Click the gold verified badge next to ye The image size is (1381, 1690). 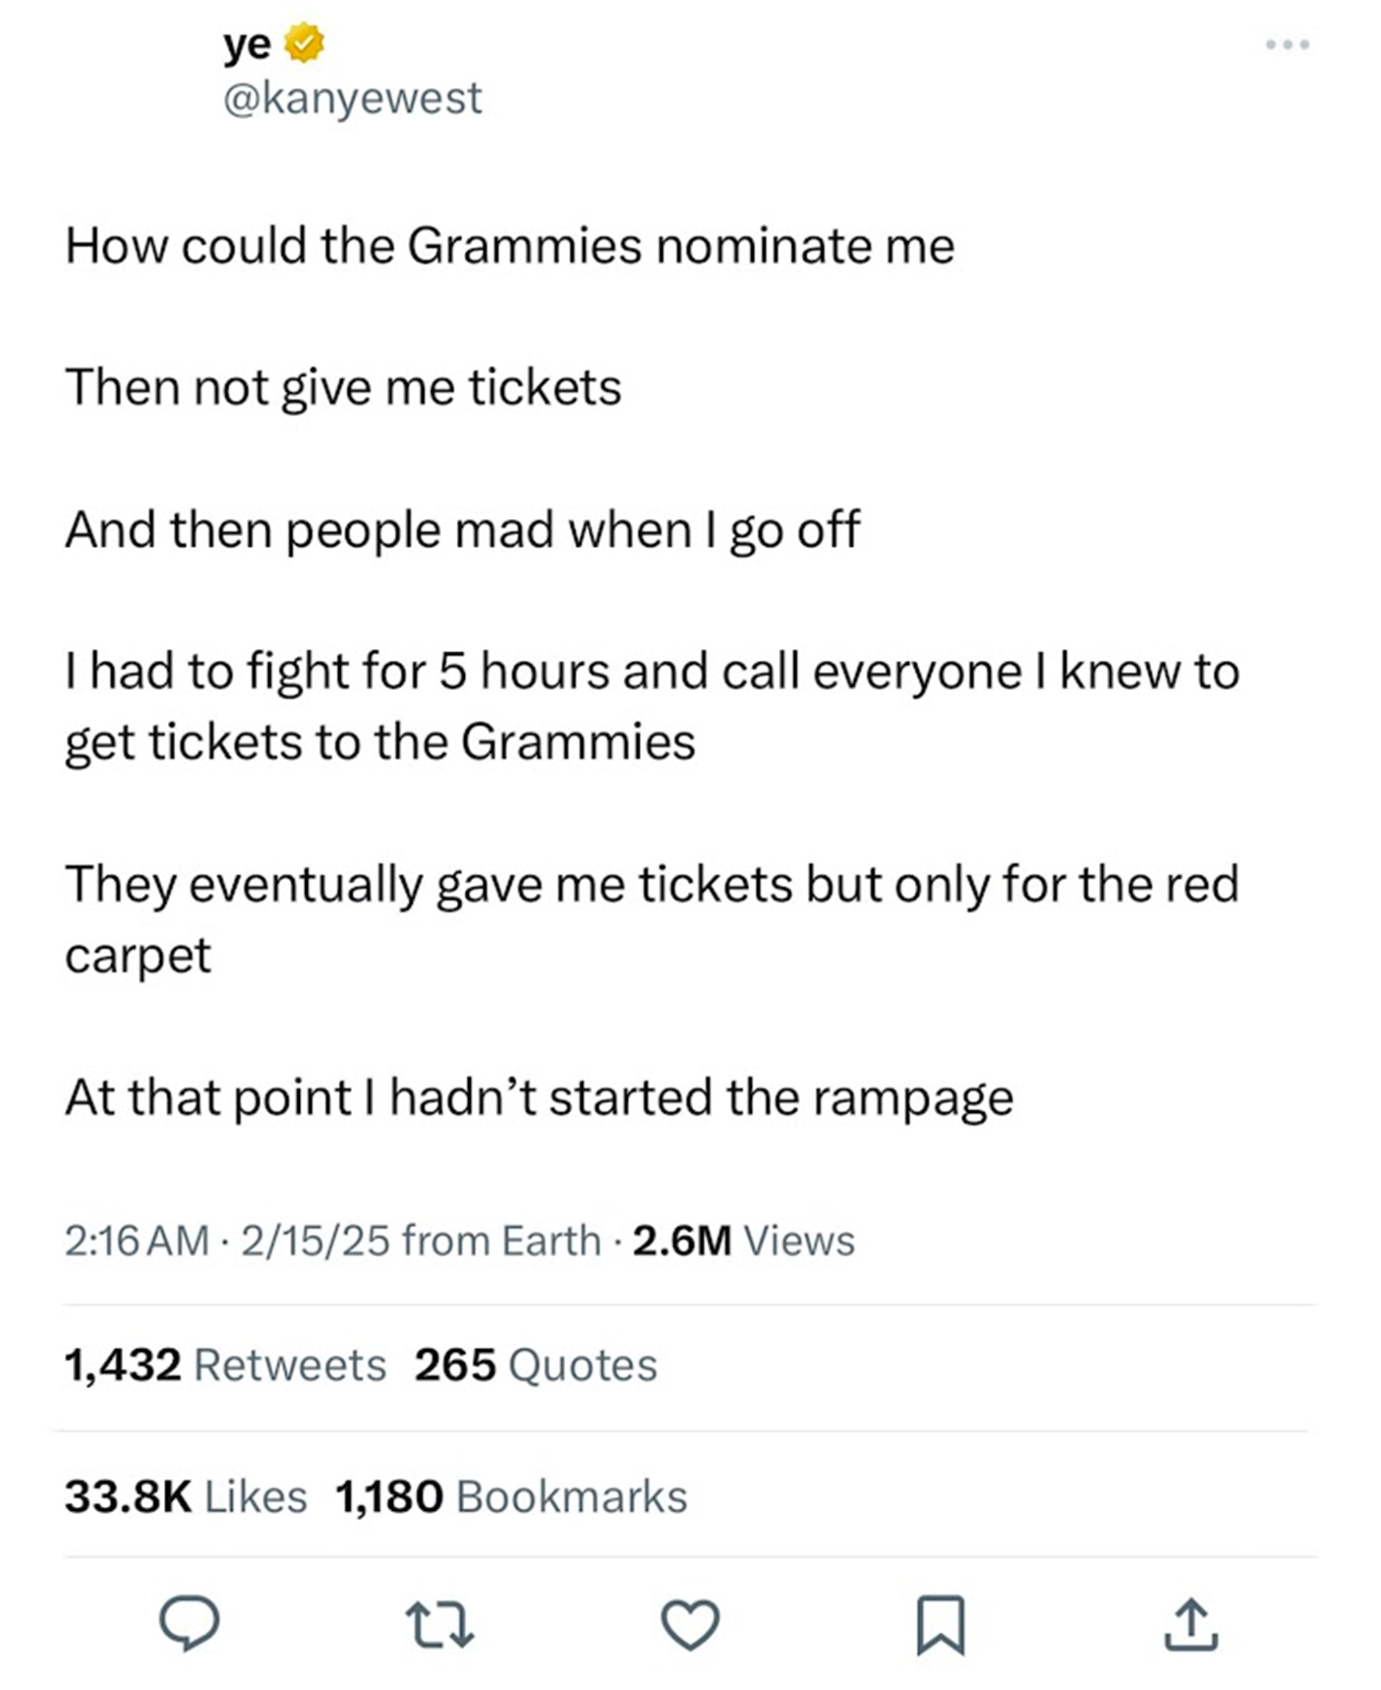click(x=305, y=45)
